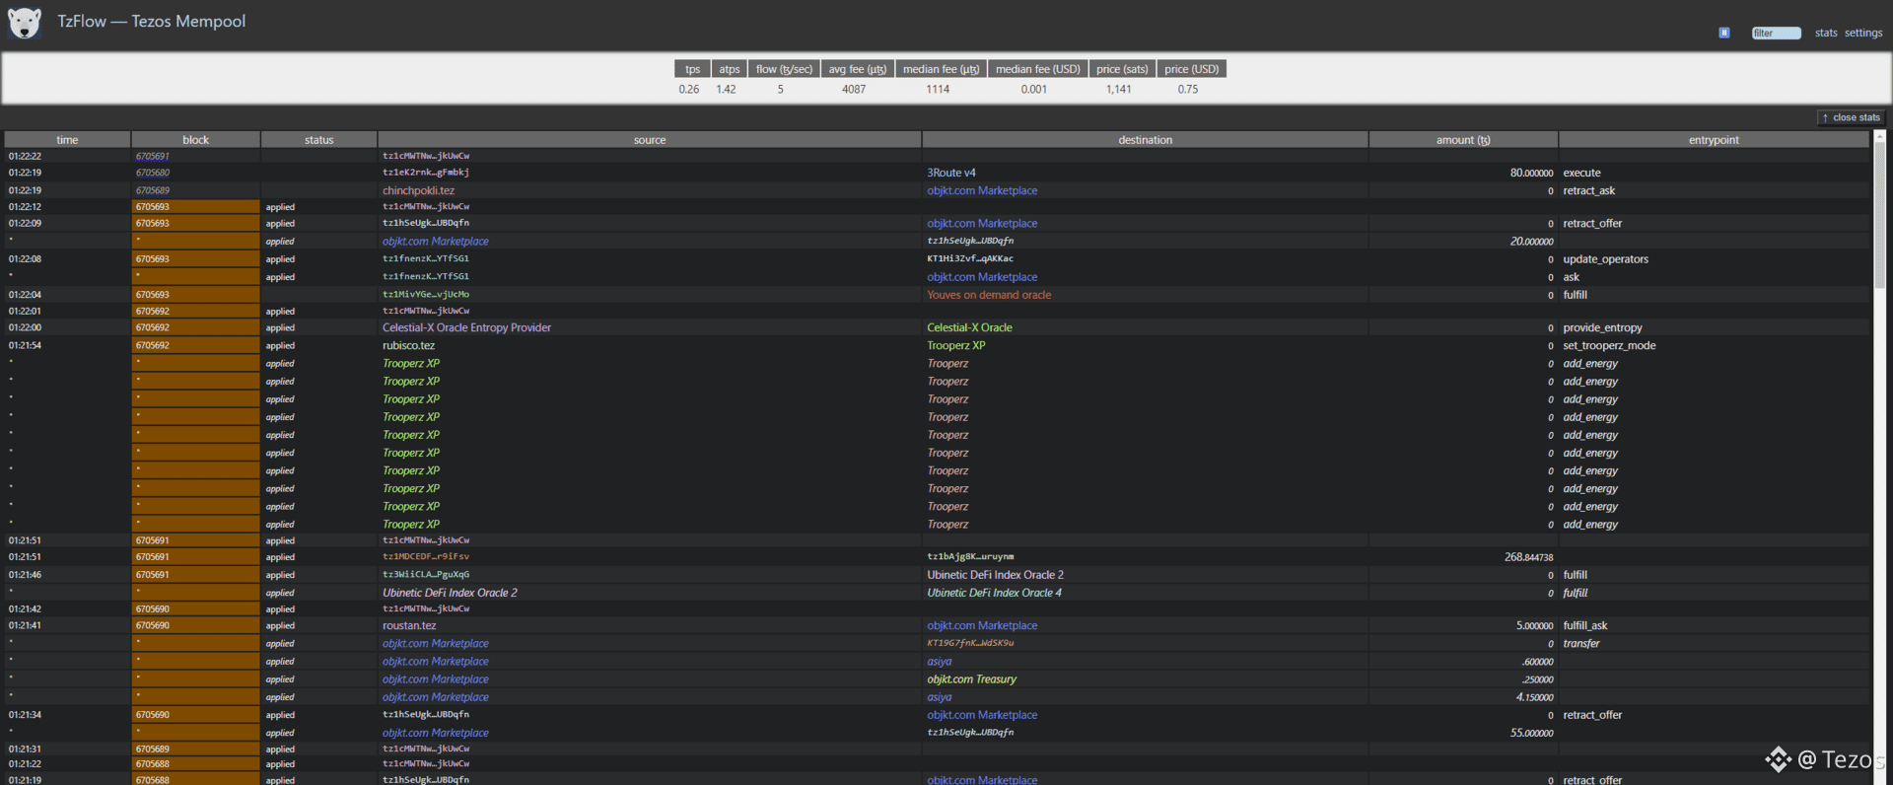
Task: Open block 6705691 in the first row
Action: (153, 156)
